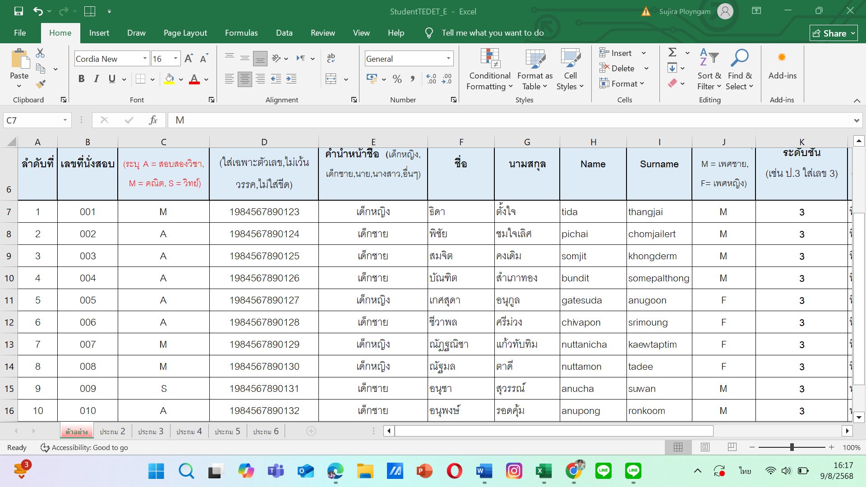Click the AutoSum sigma icon
Viewport: 866px width, 487px height.
pyautogui.click(x=672, y=53)
